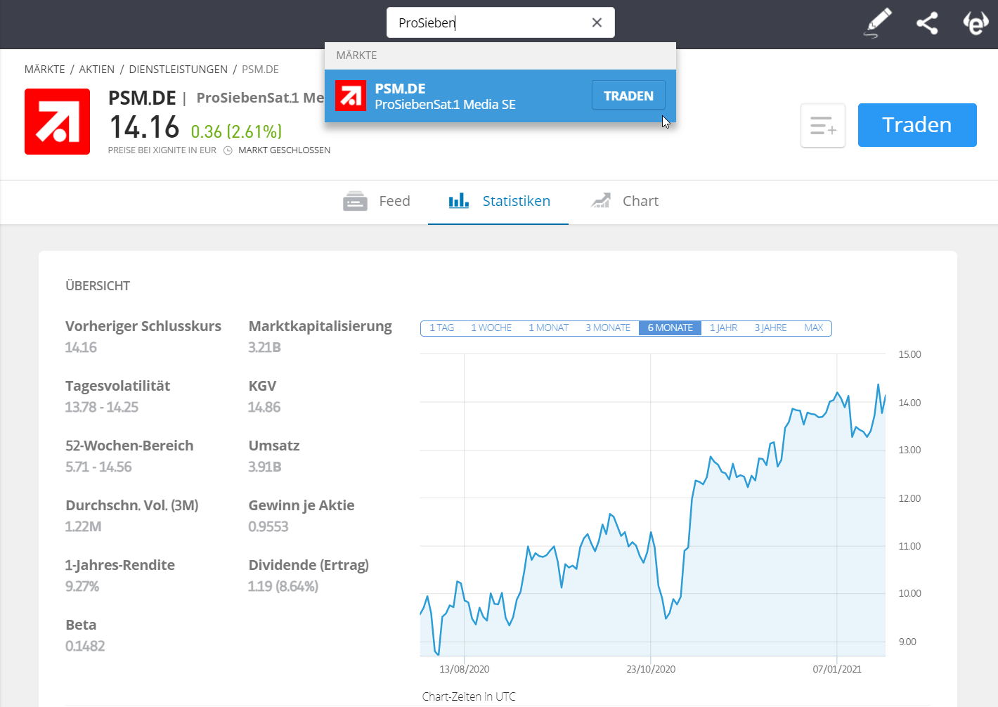Click the blue Traden button
The image size is (998, 707).
pos(917,125)
